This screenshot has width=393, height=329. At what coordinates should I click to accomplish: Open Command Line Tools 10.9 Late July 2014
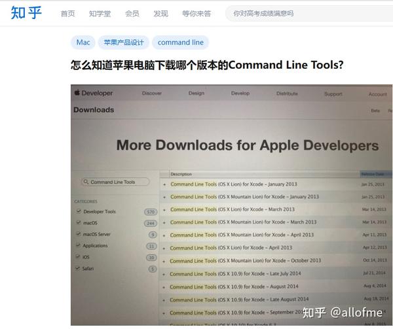(235, 273)
